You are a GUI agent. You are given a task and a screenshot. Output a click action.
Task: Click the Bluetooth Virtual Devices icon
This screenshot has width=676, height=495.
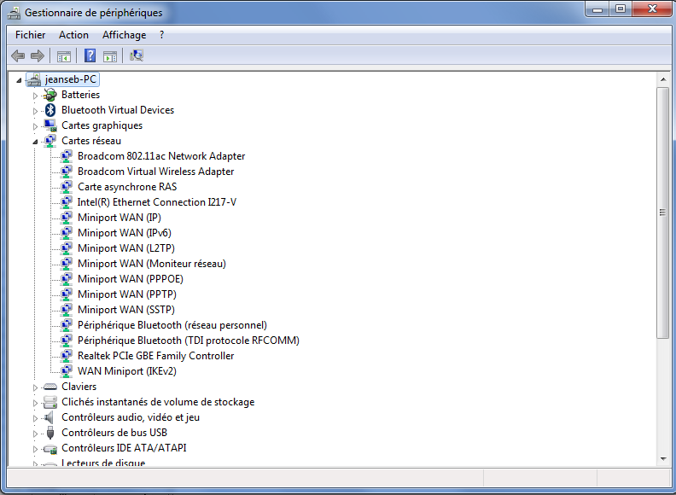pos(50,110)
